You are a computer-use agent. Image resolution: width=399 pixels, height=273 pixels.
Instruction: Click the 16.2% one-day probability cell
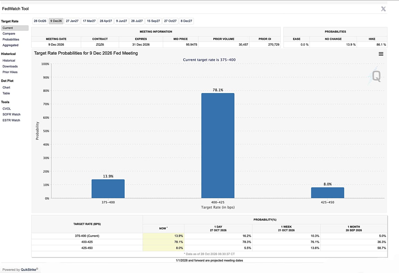(x=218, y=236)
